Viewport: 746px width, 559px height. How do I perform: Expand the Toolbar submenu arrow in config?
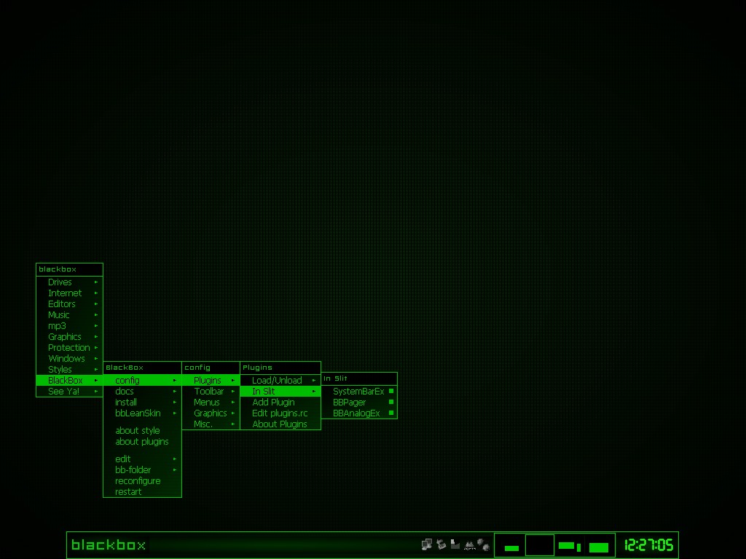[233, 391]
